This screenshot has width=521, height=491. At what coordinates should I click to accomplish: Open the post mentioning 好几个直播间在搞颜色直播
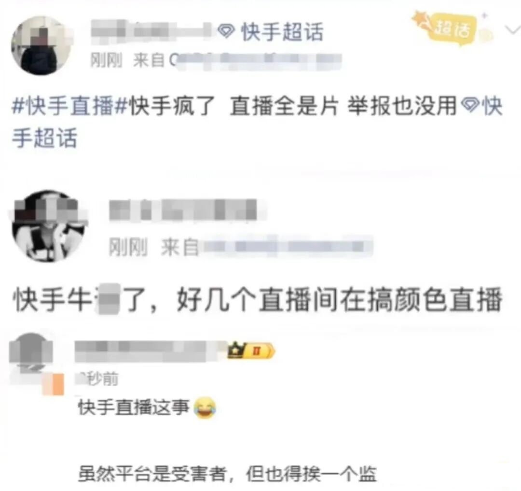257,299
